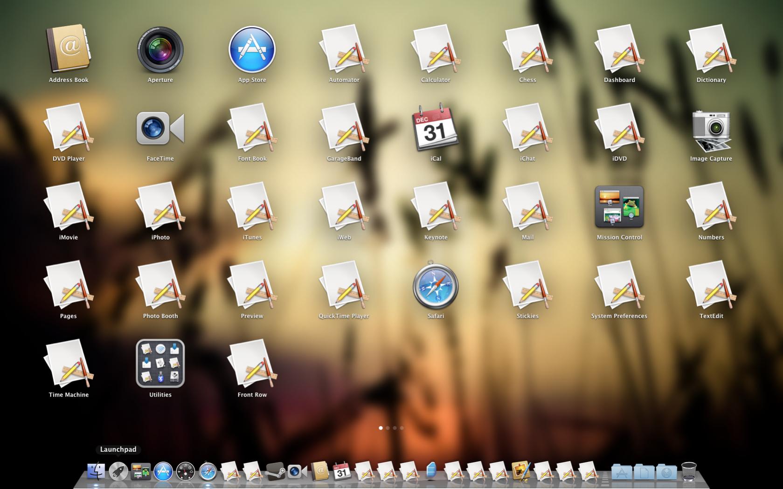The height and width of the screenshot is (489, 783).
Task: Go to the second Launchpad page dot
Action: point(388,428)
